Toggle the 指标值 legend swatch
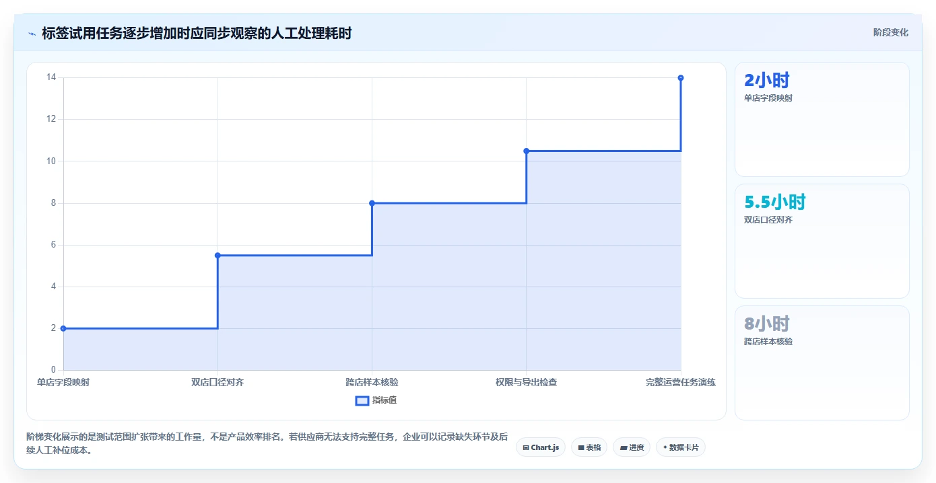 (x=362, y=400)
